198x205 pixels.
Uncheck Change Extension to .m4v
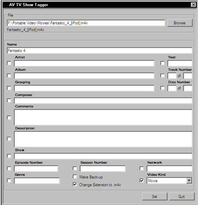click(75, 184)
